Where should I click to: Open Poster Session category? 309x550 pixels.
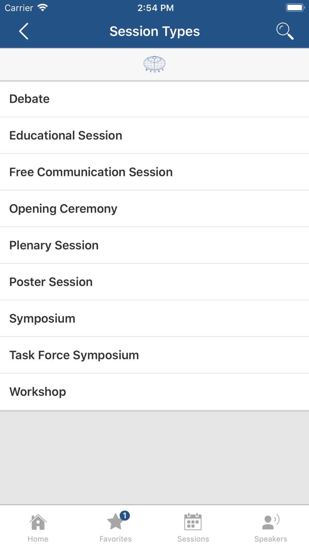tap(154, 282)
